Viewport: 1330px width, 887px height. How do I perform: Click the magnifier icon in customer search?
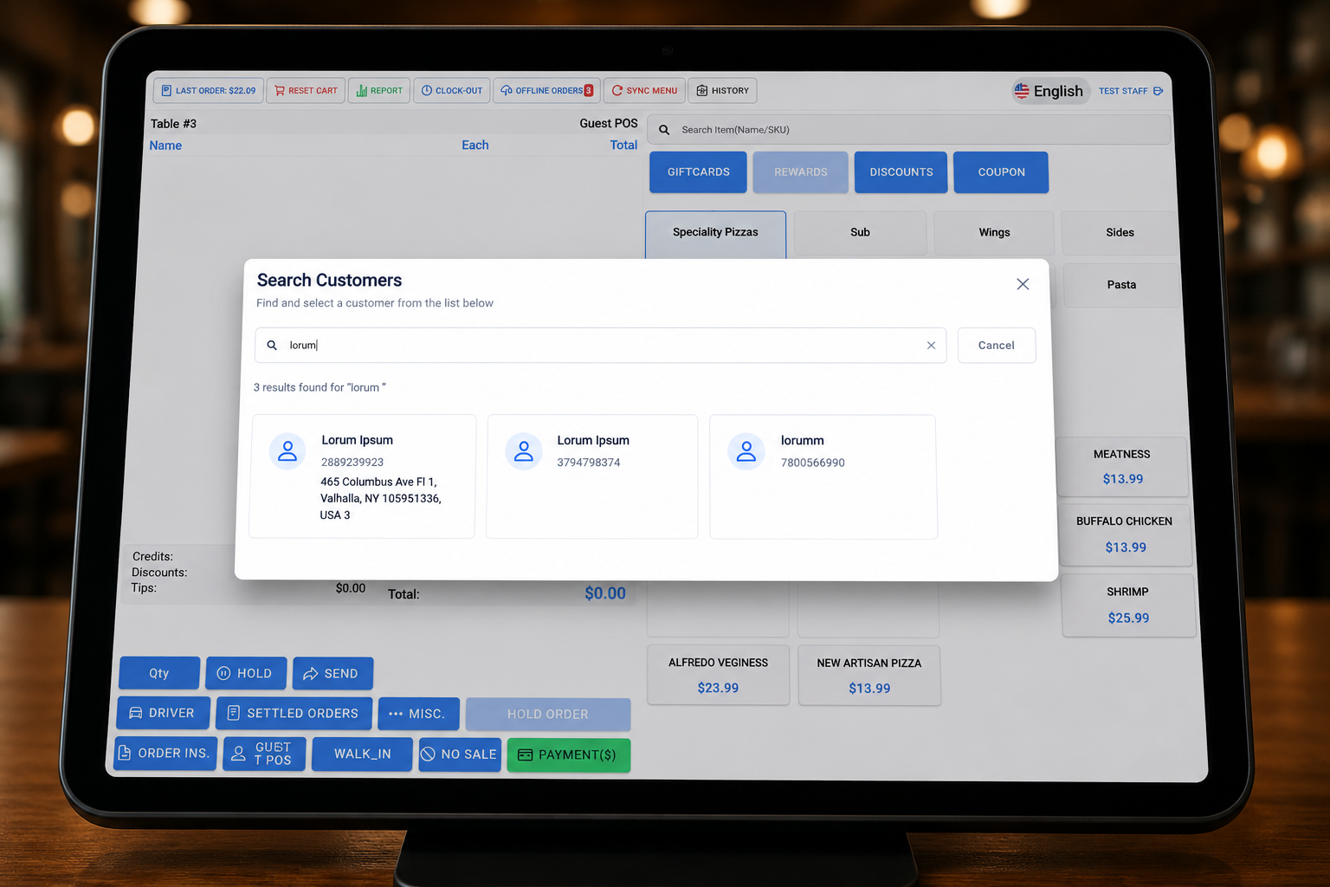pos(272,345)
